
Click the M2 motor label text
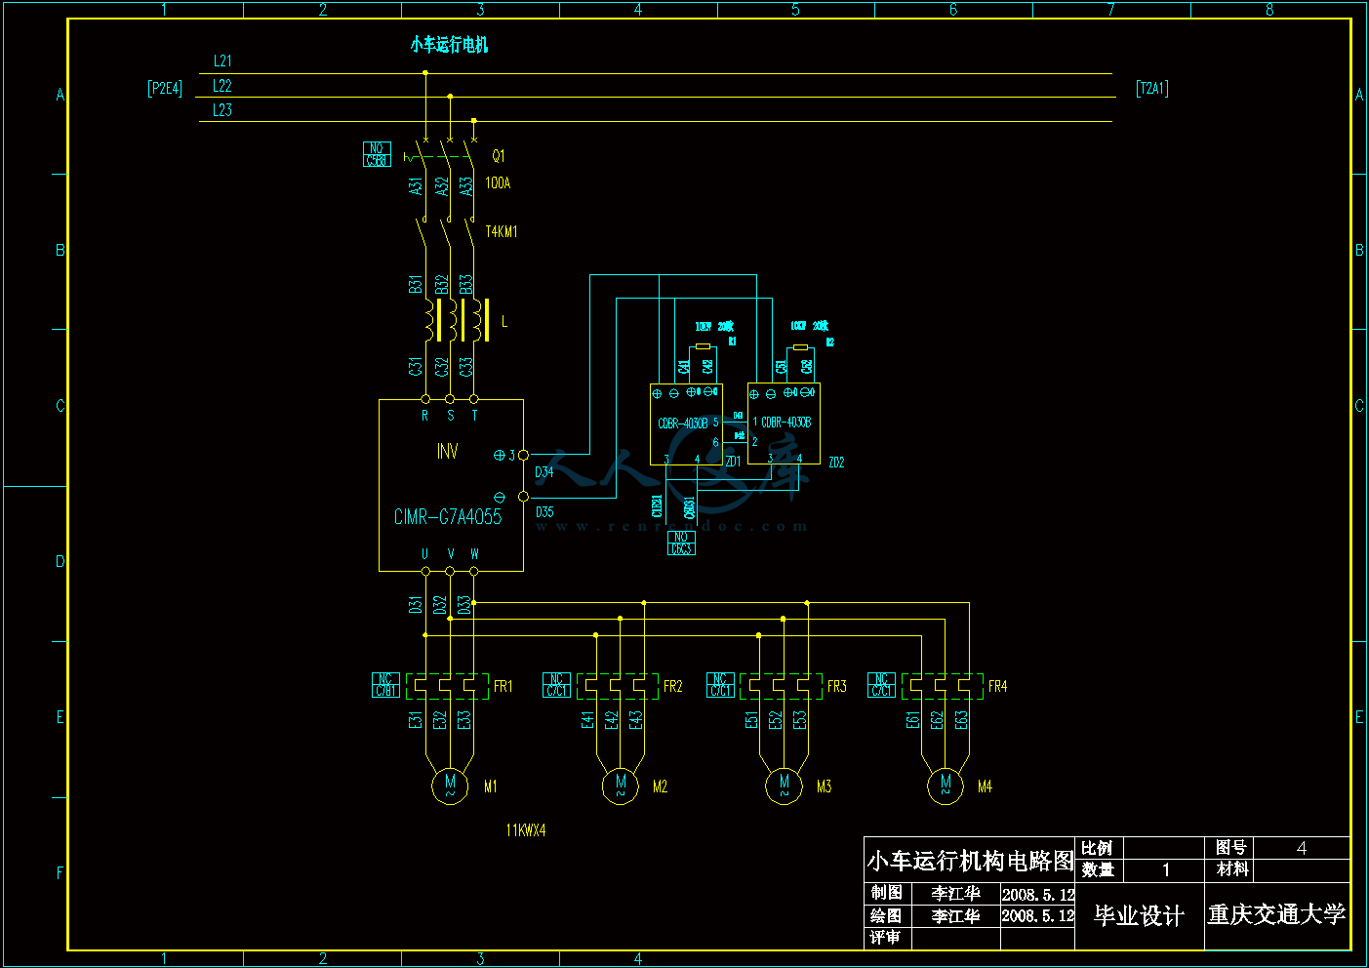click(661, 786)
